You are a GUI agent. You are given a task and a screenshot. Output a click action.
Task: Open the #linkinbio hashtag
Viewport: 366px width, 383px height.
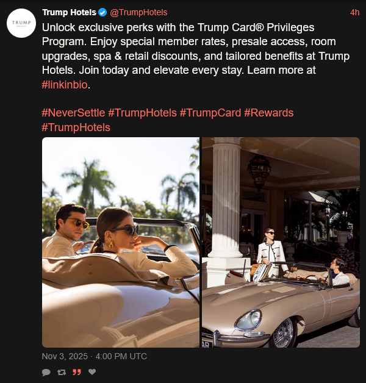click(65, 85)
